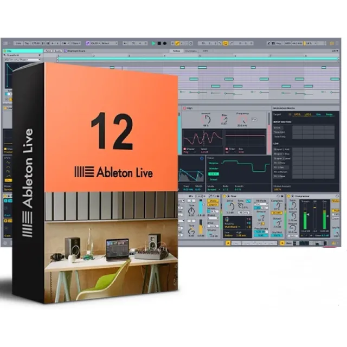Click the Stop button in transport bar
Viewport: 347px width, 347px height.
(x=159, y=43)
